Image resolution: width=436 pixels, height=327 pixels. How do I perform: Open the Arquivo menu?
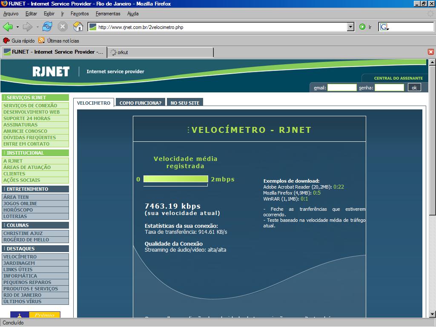coord(11,14)
